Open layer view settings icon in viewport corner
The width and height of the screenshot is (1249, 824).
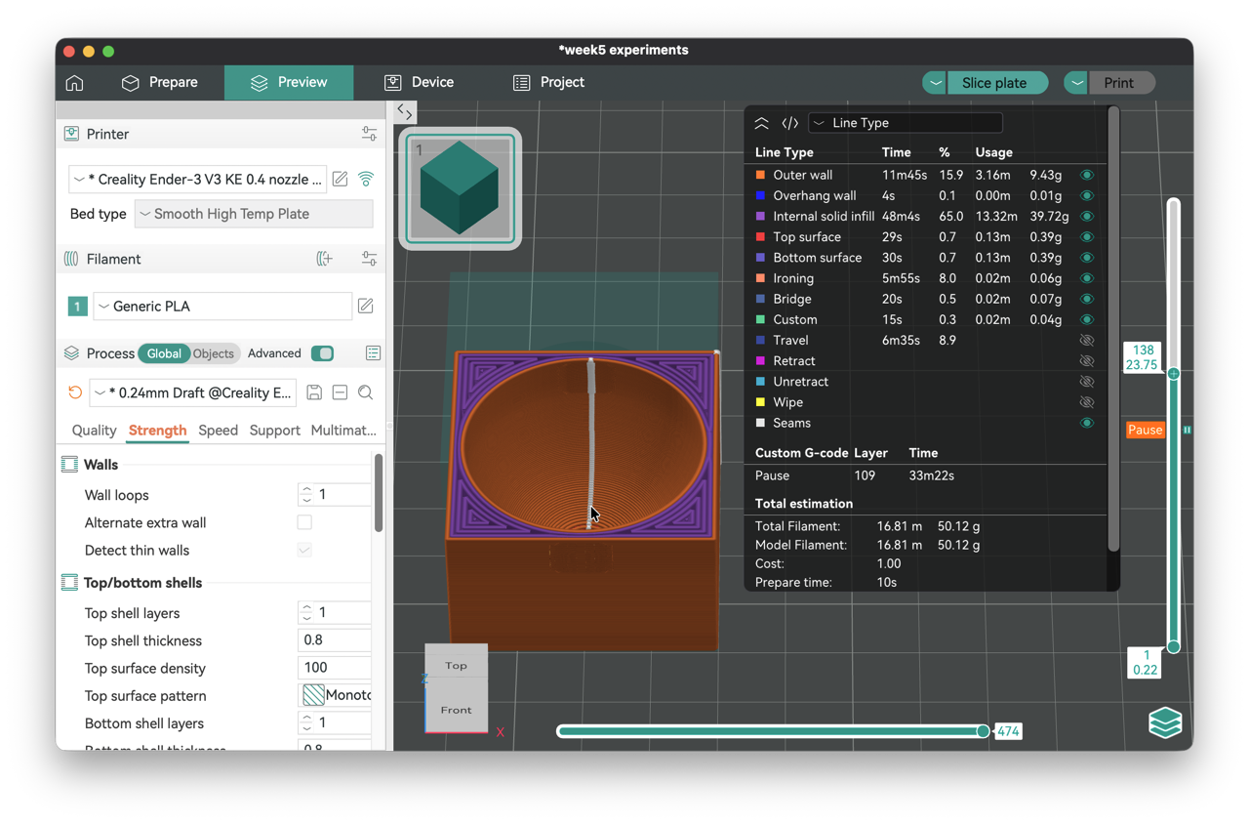pyautogui.click(x=1165, y=723)
